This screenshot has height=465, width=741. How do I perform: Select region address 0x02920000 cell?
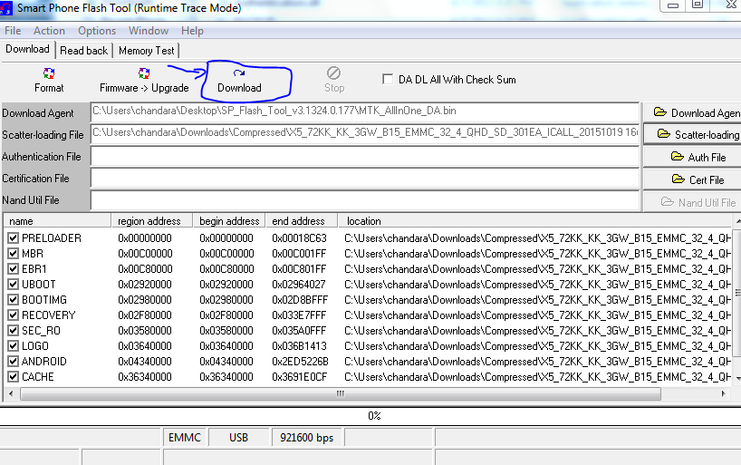(145, 285)
